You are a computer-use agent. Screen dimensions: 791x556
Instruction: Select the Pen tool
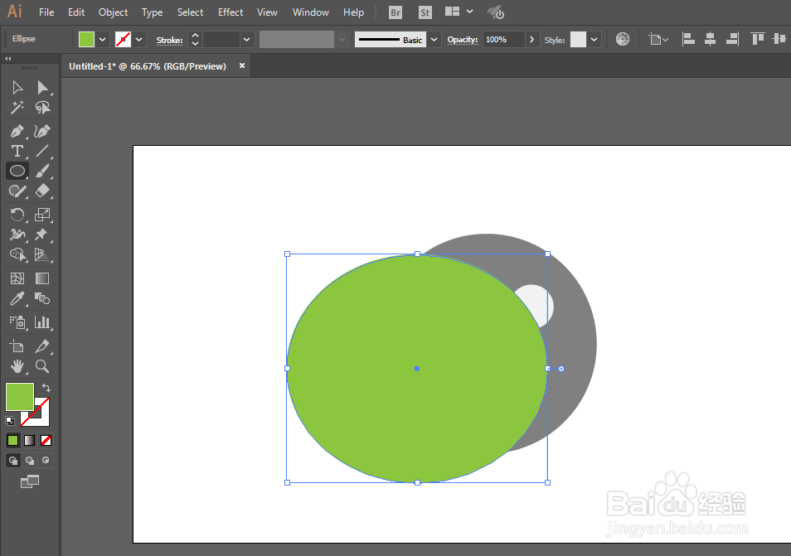(x=17, y=131)
